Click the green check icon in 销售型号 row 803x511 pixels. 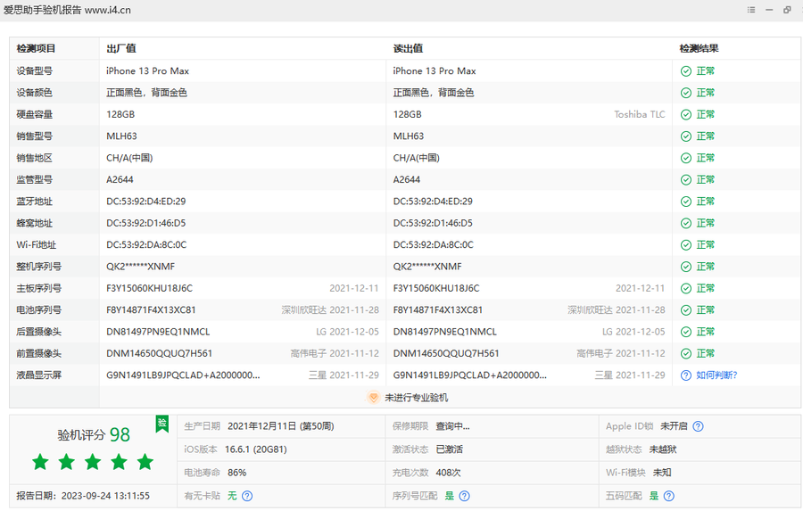point(686,136)
